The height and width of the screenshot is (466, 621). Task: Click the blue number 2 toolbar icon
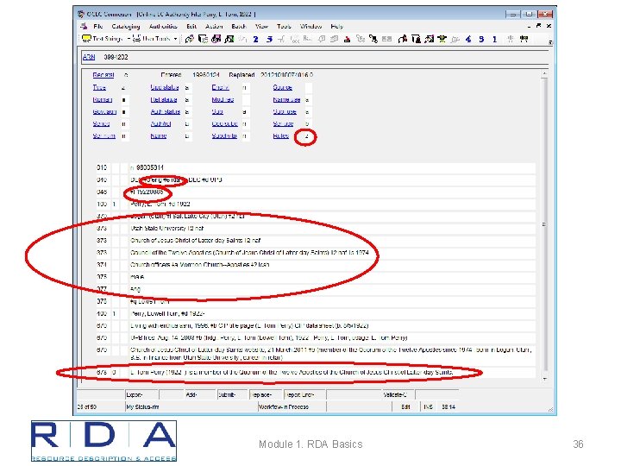coord(256,39)
